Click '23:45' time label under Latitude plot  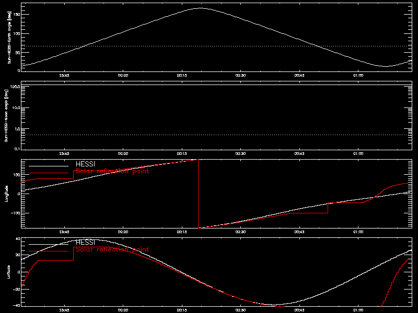pyautogui.click(x=64, y=310)
